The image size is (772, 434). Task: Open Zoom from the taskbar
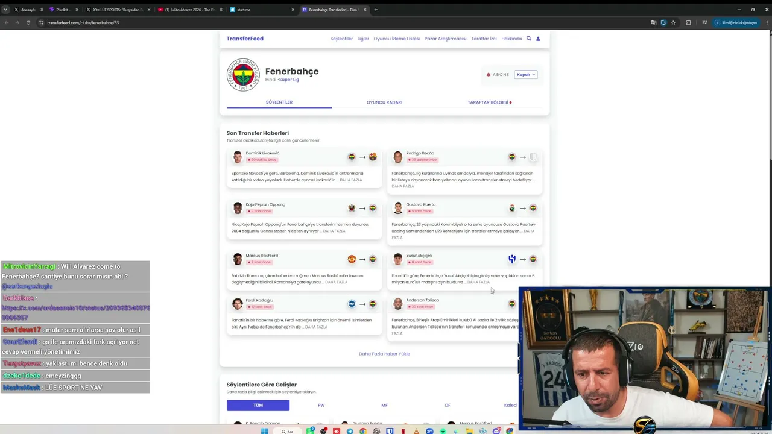click(430, 431)
